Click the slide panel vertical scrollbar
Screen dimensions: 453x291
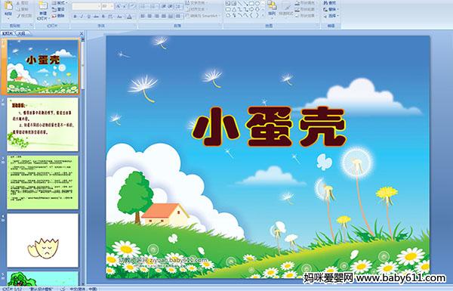[83, 162]
